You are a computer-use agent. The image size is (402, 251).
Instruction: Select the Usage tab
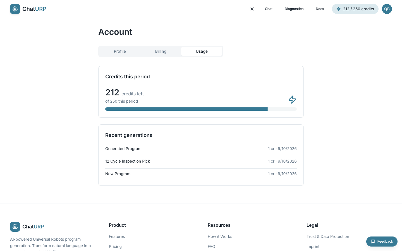(x=202, y=51)
